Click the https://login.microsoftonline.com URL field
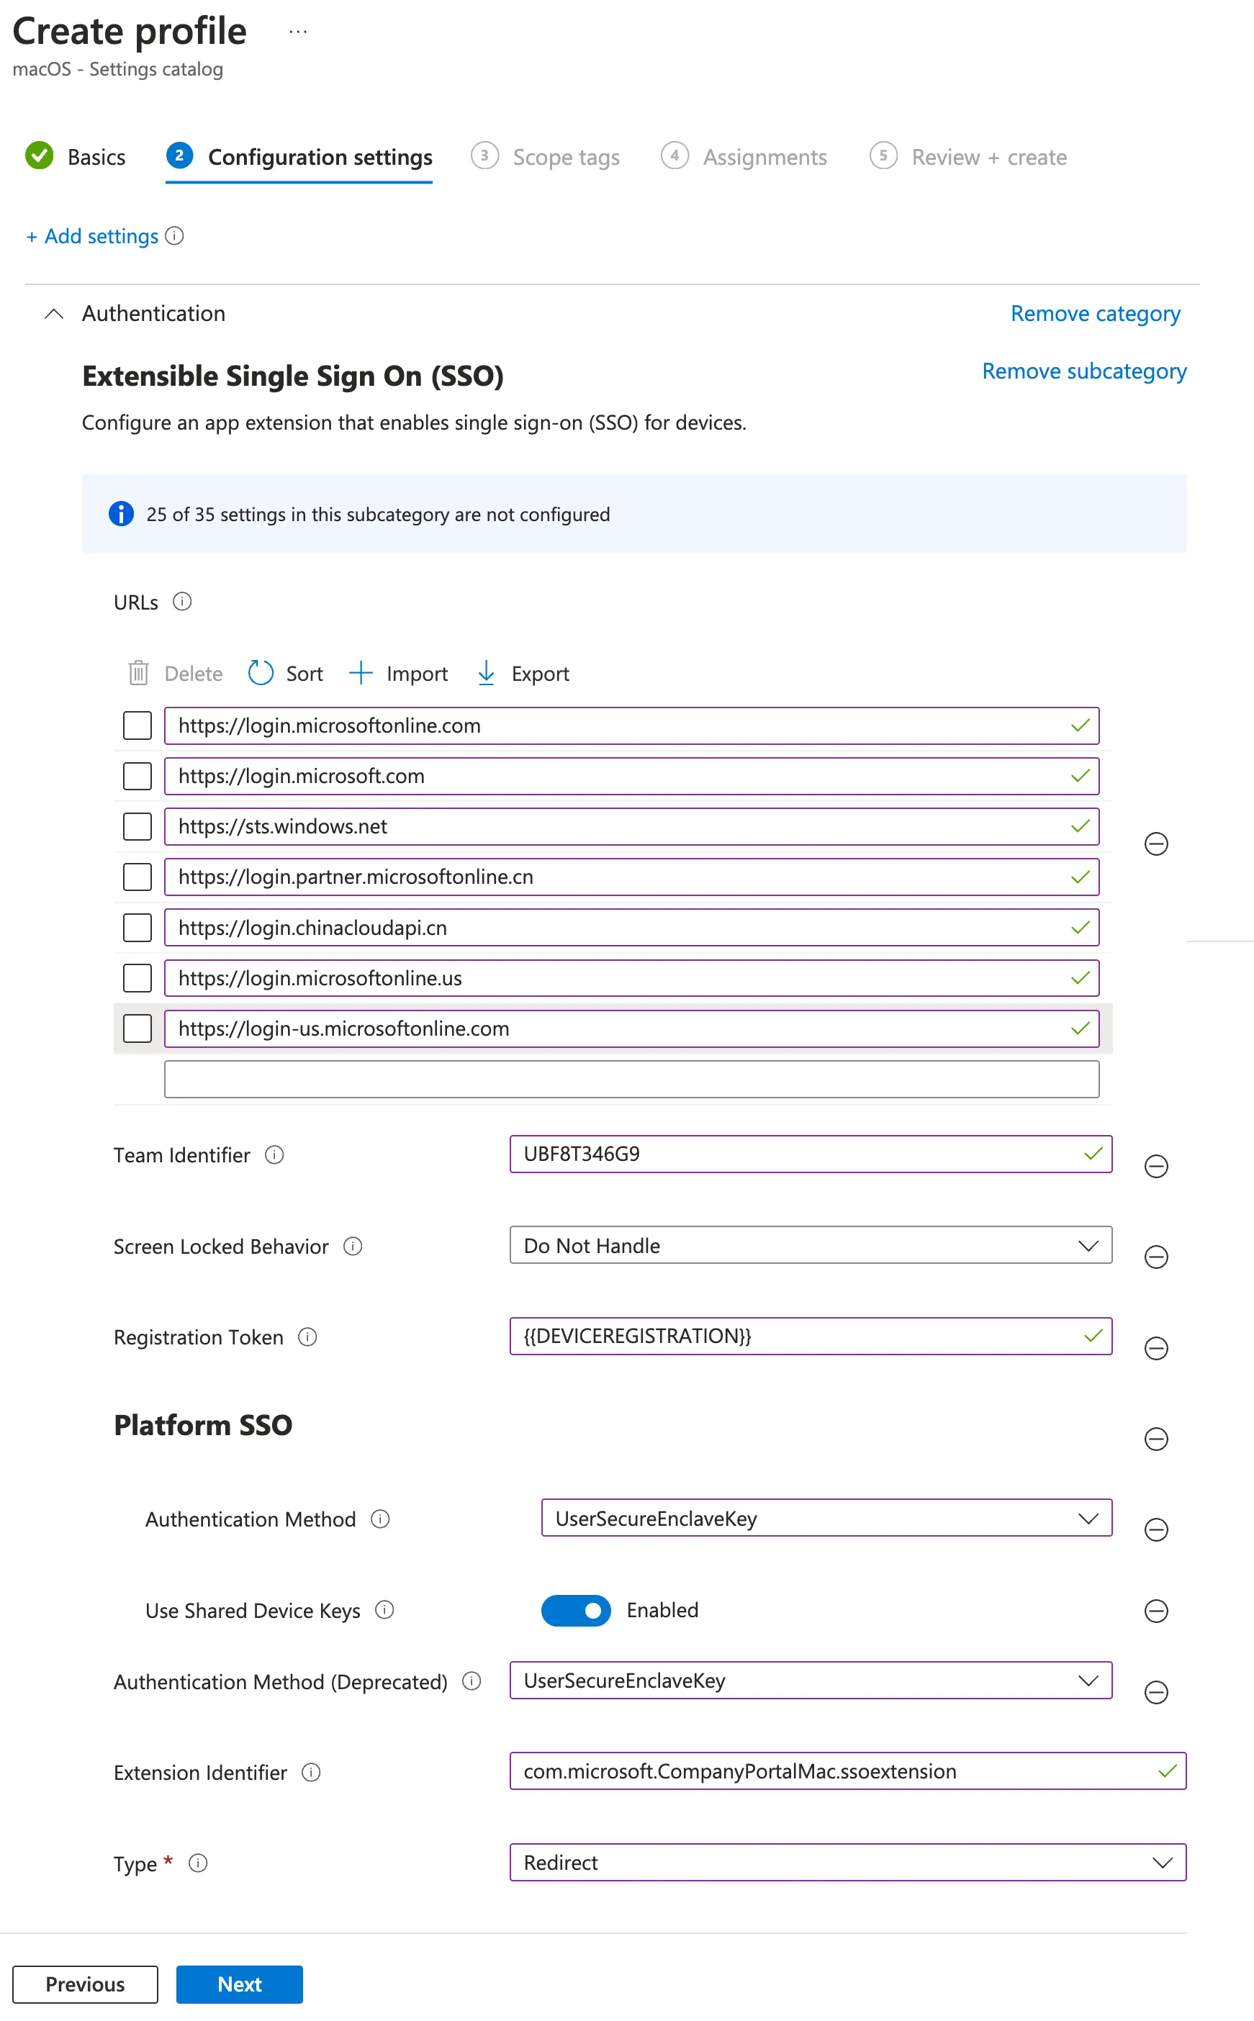Image resolution: width=1254 pixels, height=2021 pixels. pyautogui.click(x=632, y=725)
